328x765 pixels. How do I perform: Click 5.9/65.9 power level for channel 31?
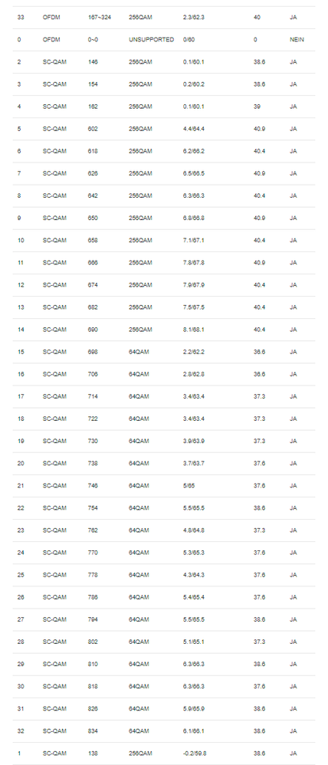tap(194, 709)
